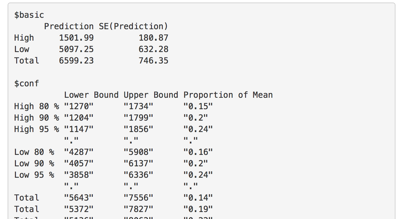
Task: Click the Lower Bound column header
Action: 91,95
